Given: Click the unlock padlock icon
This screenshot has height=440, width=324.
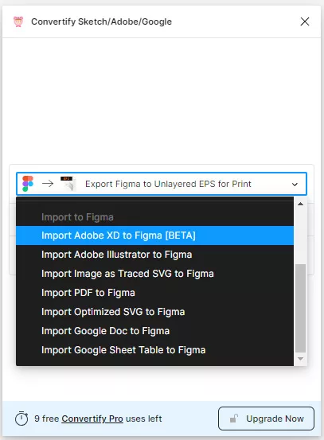Looking at the screenshot, I should click(233, 418).
